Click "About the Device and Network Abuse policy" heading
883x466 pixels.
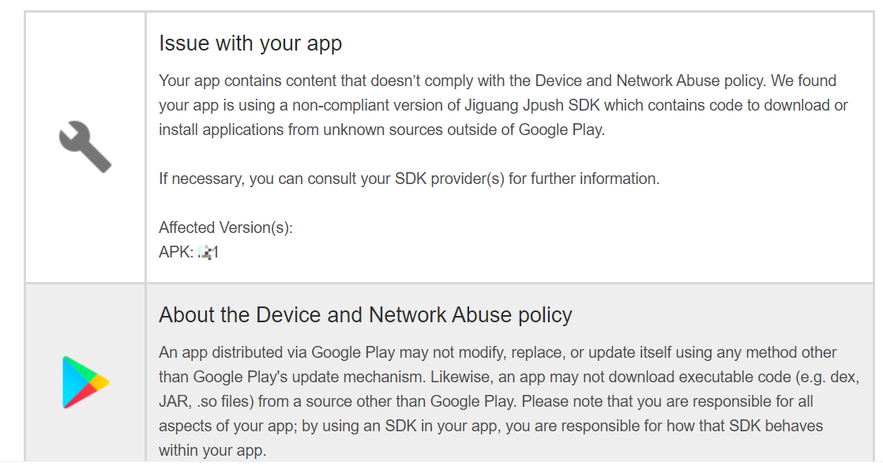coord(365,315)
